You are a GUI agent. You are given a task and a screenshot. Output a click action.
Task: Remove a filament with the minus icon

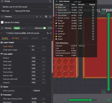(x=41, y=17)
